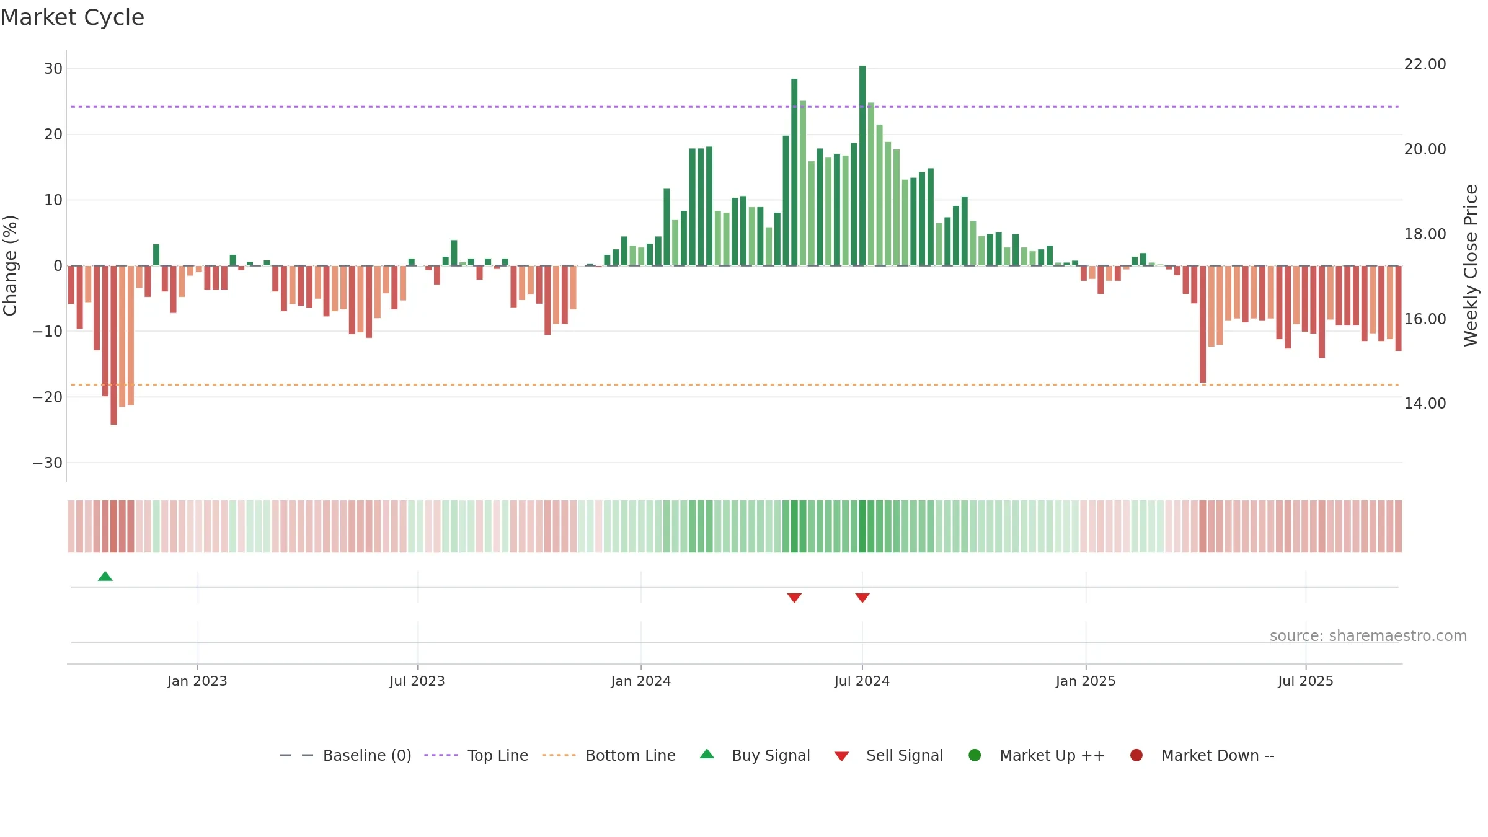Toggle Bottom Line legend entry

tap(609, 755)
